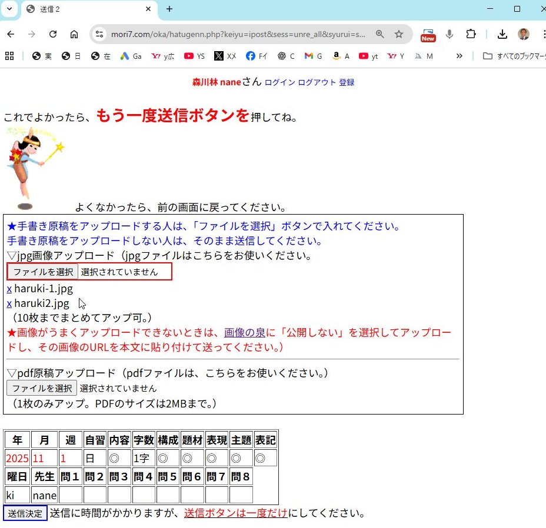
Task: Click the browser reload icon
Action: coord(53,34)
